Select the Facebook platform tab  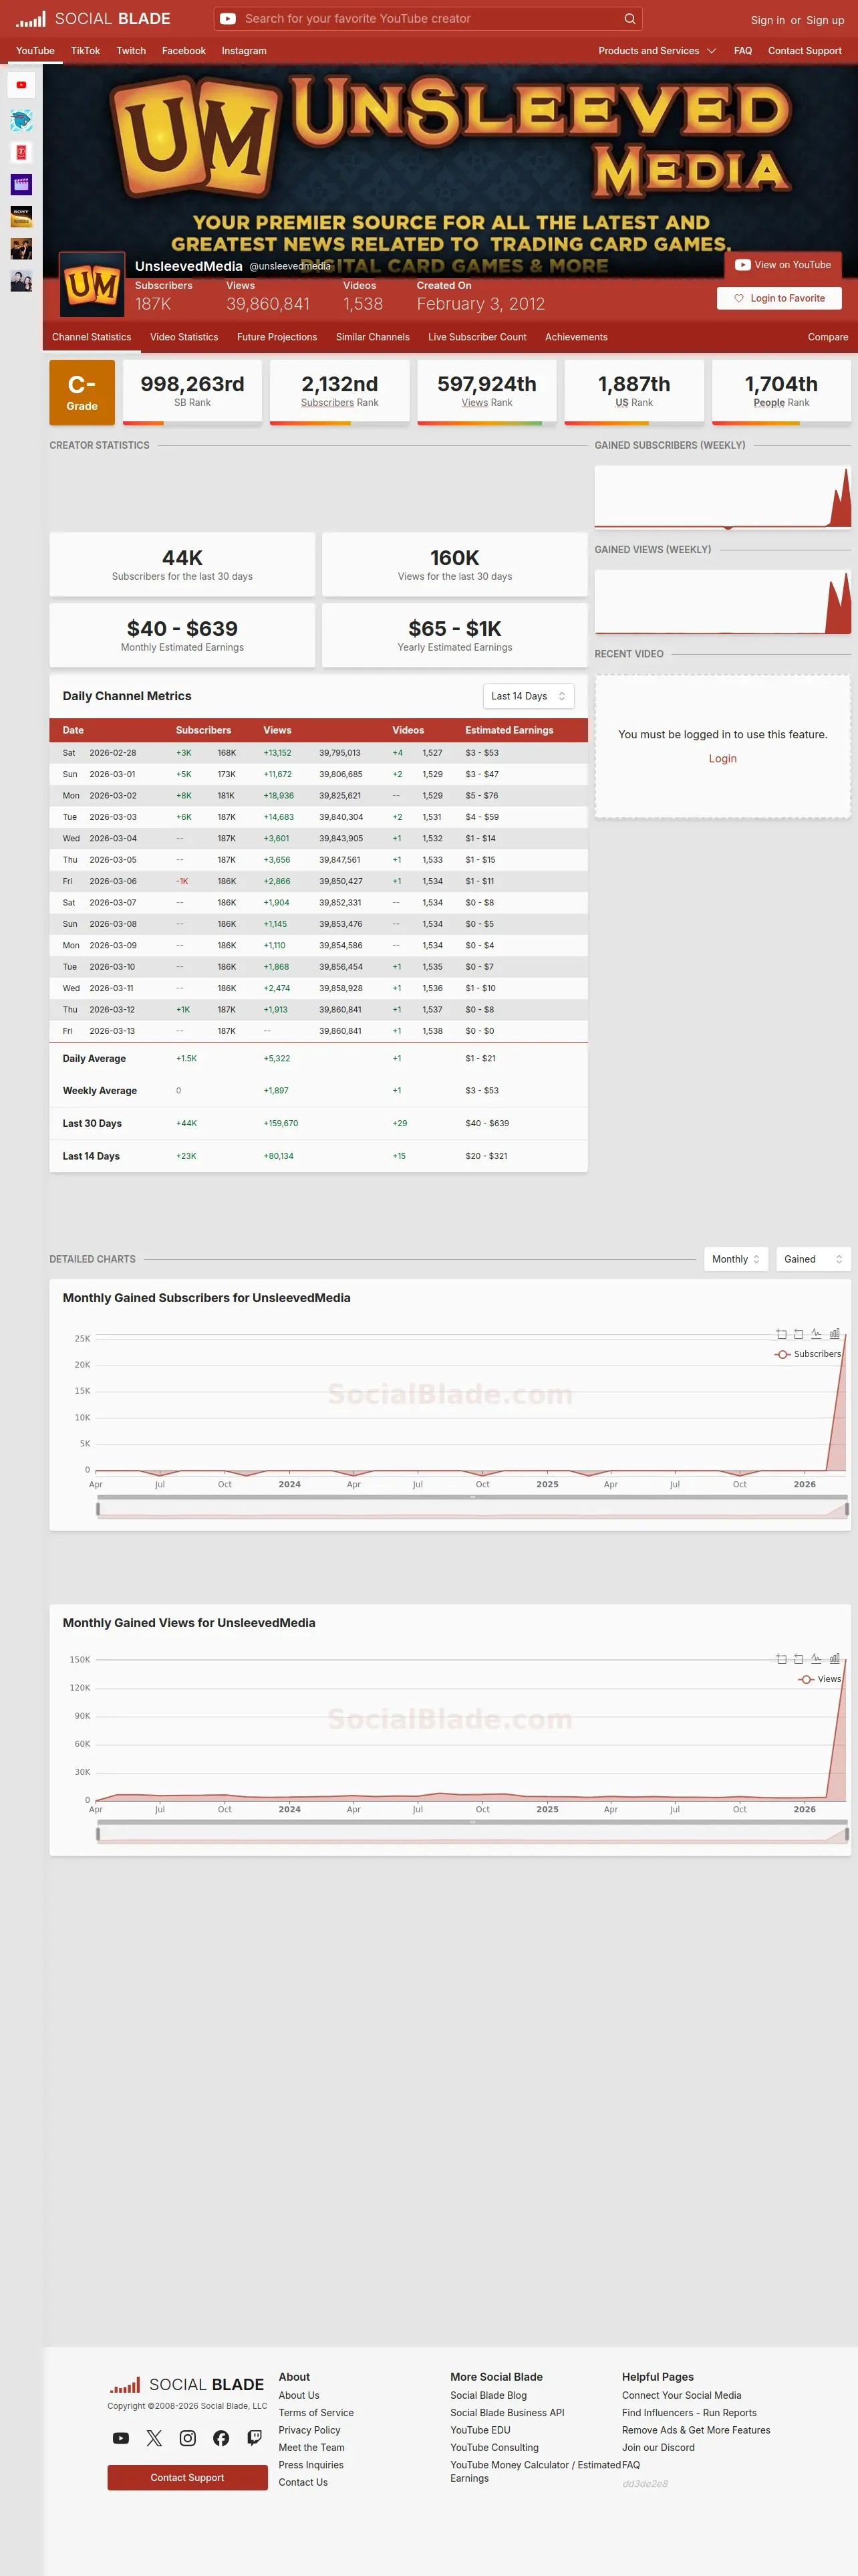pos(184,50)
